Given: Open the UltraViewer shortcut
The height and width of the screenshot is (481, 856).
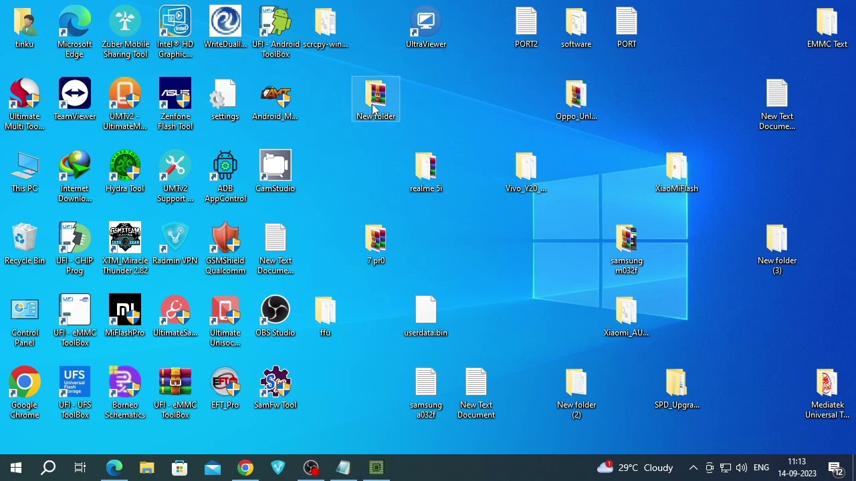Looking at the screenshot, I should [426, 28].
